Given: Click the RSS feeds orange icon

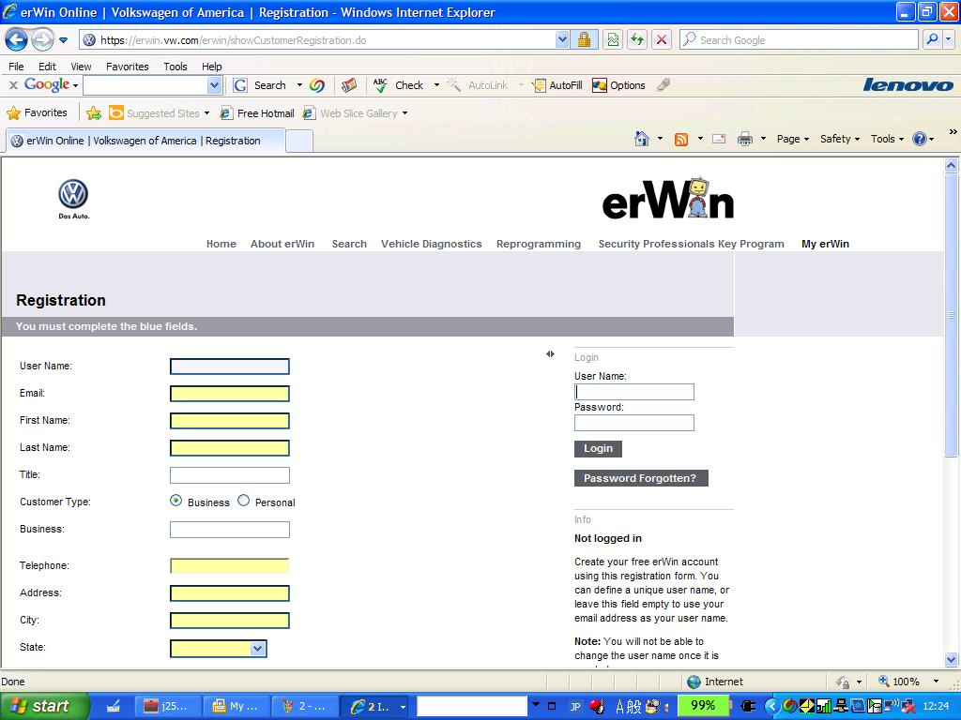Looking at the screenshot, I should 681,139.
